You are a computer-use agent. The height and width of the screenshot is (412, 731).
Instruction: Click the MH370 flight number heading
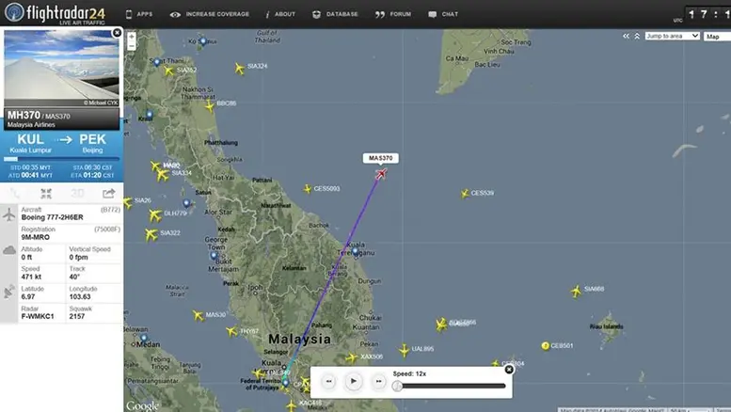pos(24,115)
